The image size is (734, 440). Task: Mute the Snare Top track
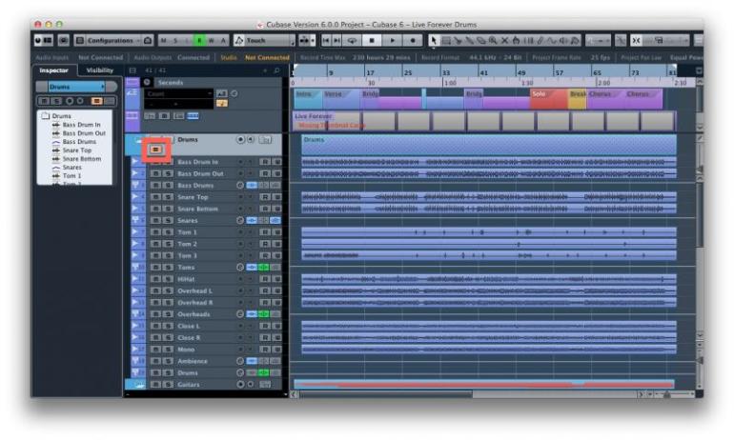tap(156, 197)
